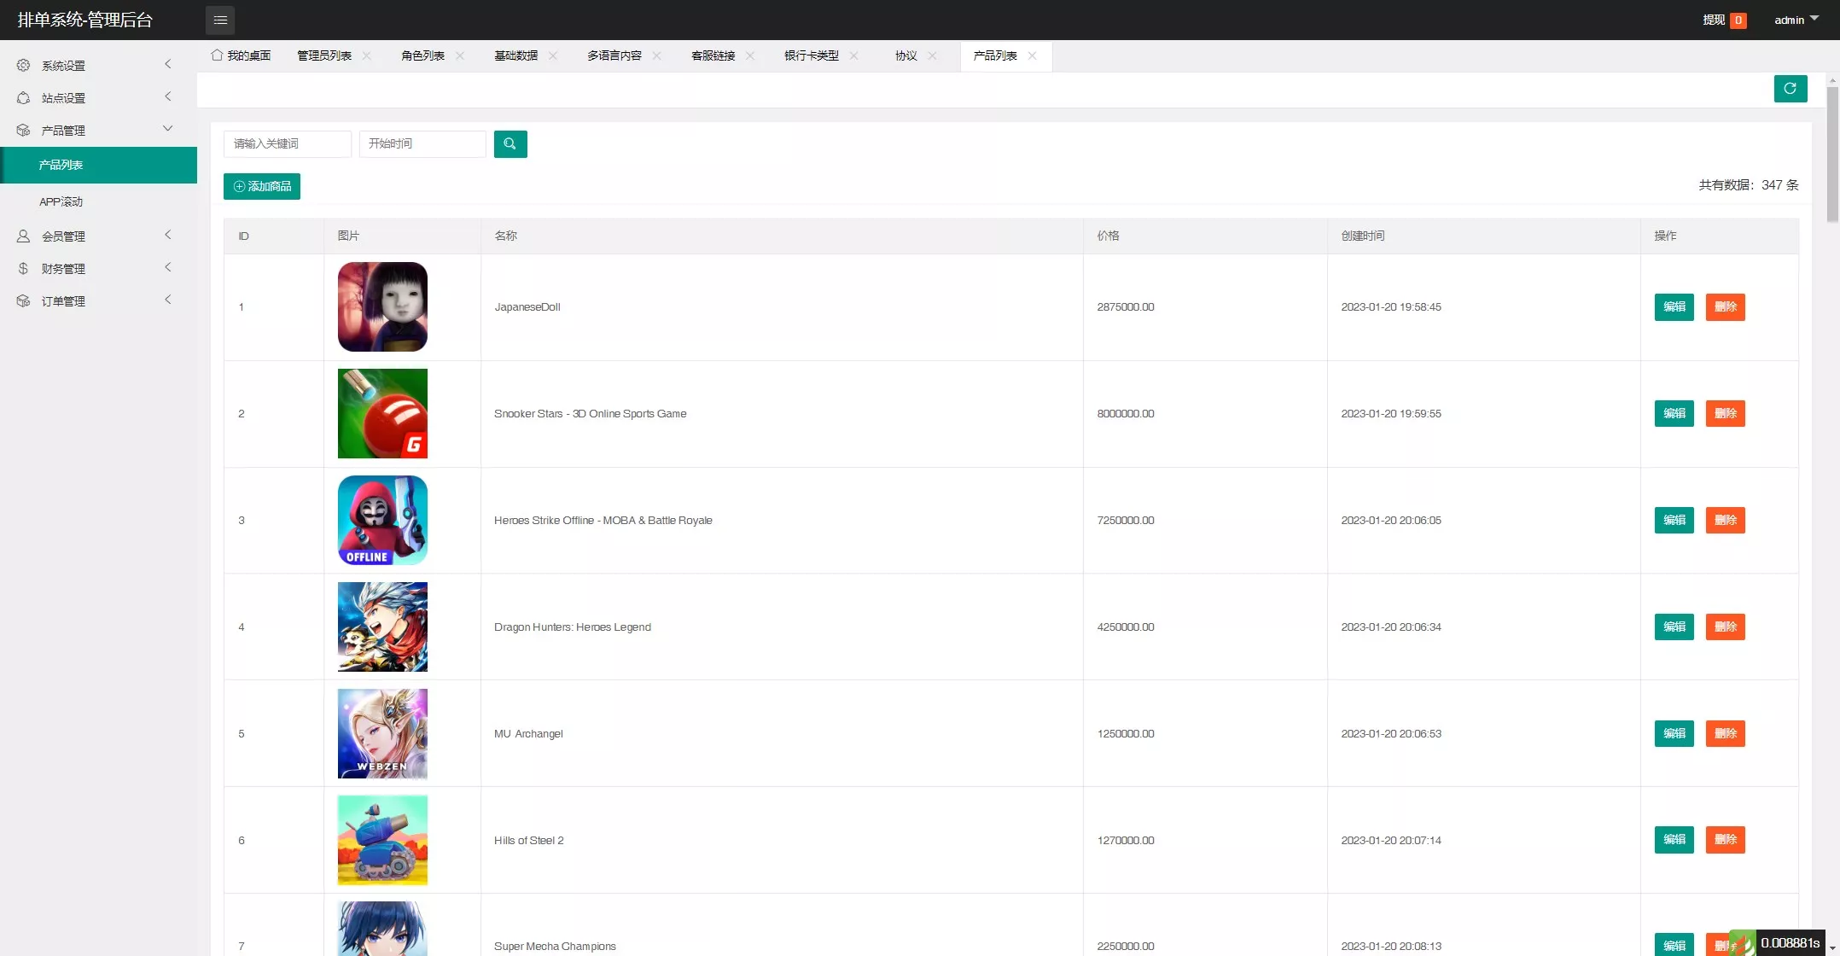Close the 银行卡类型 tab
1840x956 pixels.
853,55
